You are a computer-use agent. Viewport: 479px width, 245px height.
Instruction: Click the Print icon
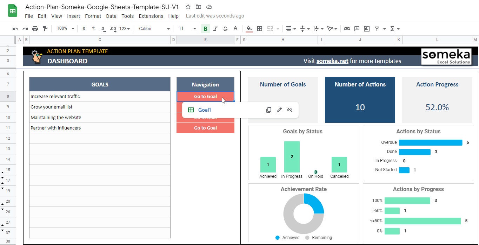pos(35,29)
